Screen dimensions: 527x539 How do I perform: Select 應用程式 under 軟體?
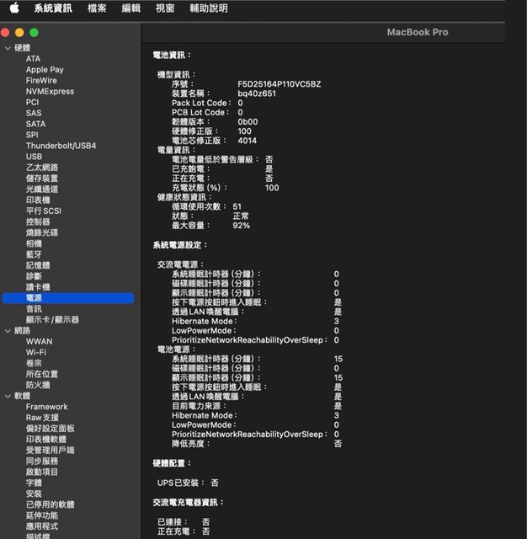pyautogui.click(x=42, y=526)
